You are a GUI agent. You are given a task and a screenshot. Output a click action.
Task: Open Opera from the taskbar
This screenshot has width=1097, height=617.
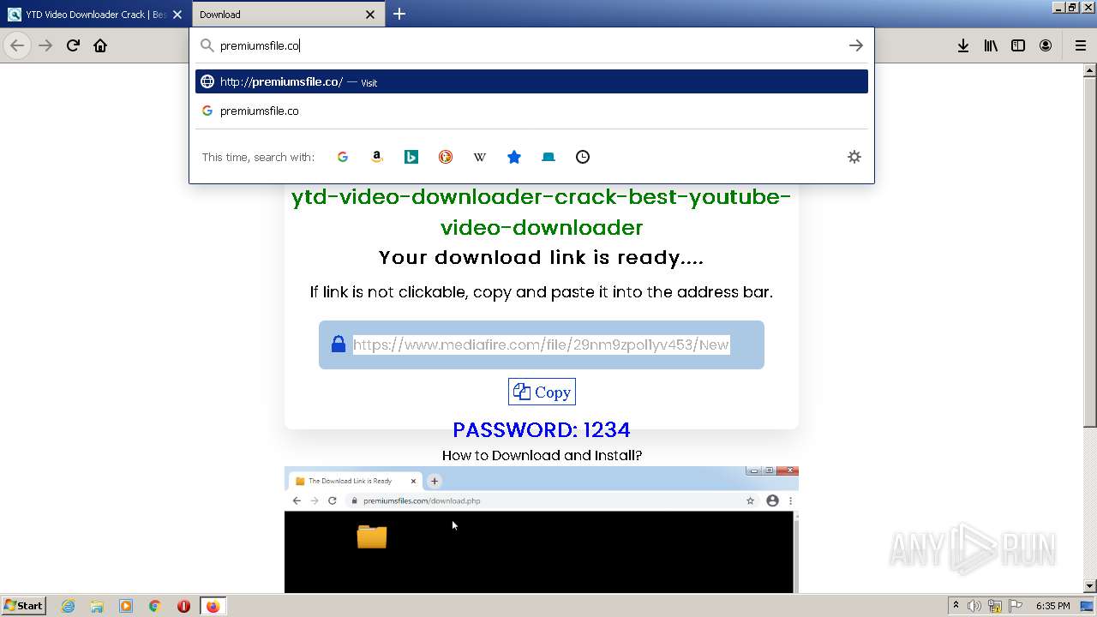coord(183,606)
